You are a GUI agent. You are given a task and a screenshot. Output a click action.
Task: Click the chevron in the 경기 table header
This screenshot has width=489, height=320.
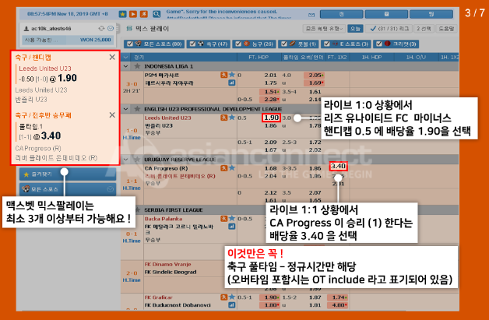126,57
